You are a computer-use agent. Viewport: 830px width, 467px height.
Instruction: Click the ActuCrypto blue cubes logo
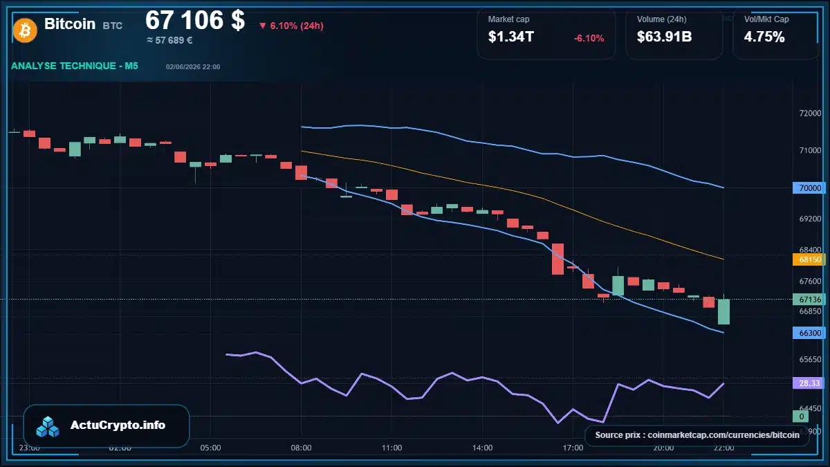pos(48,426)
